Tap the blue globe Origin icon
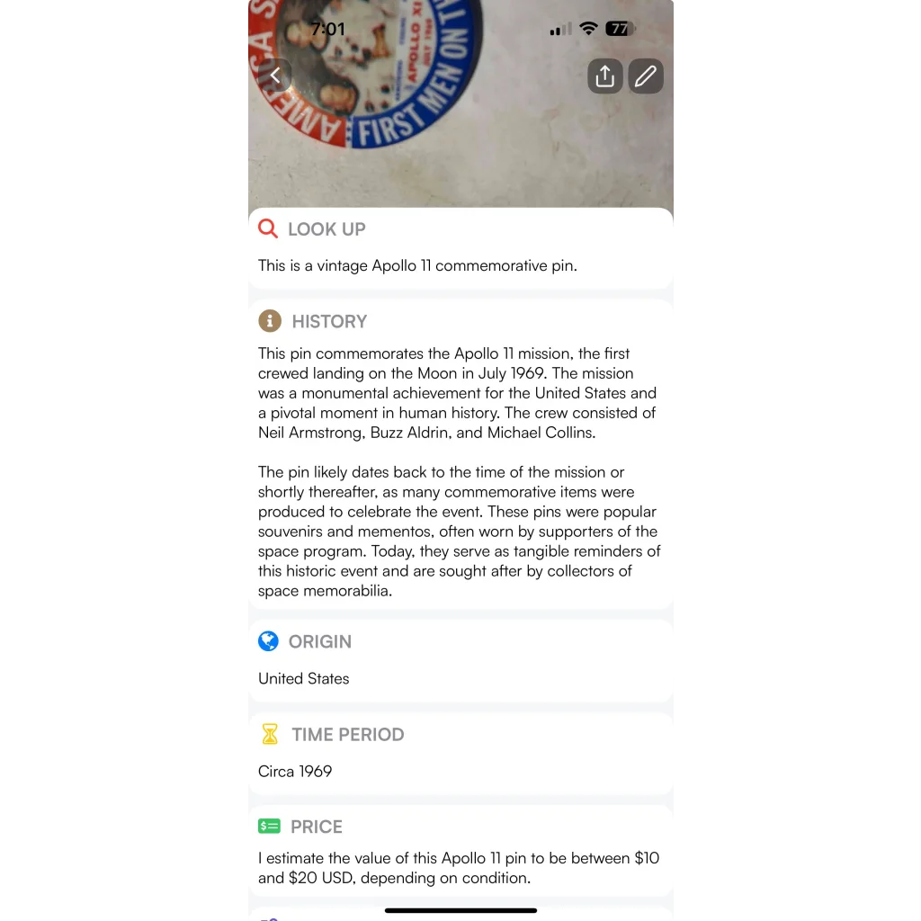Viewport: 921px width, 921px height. (x=268, y=640)
